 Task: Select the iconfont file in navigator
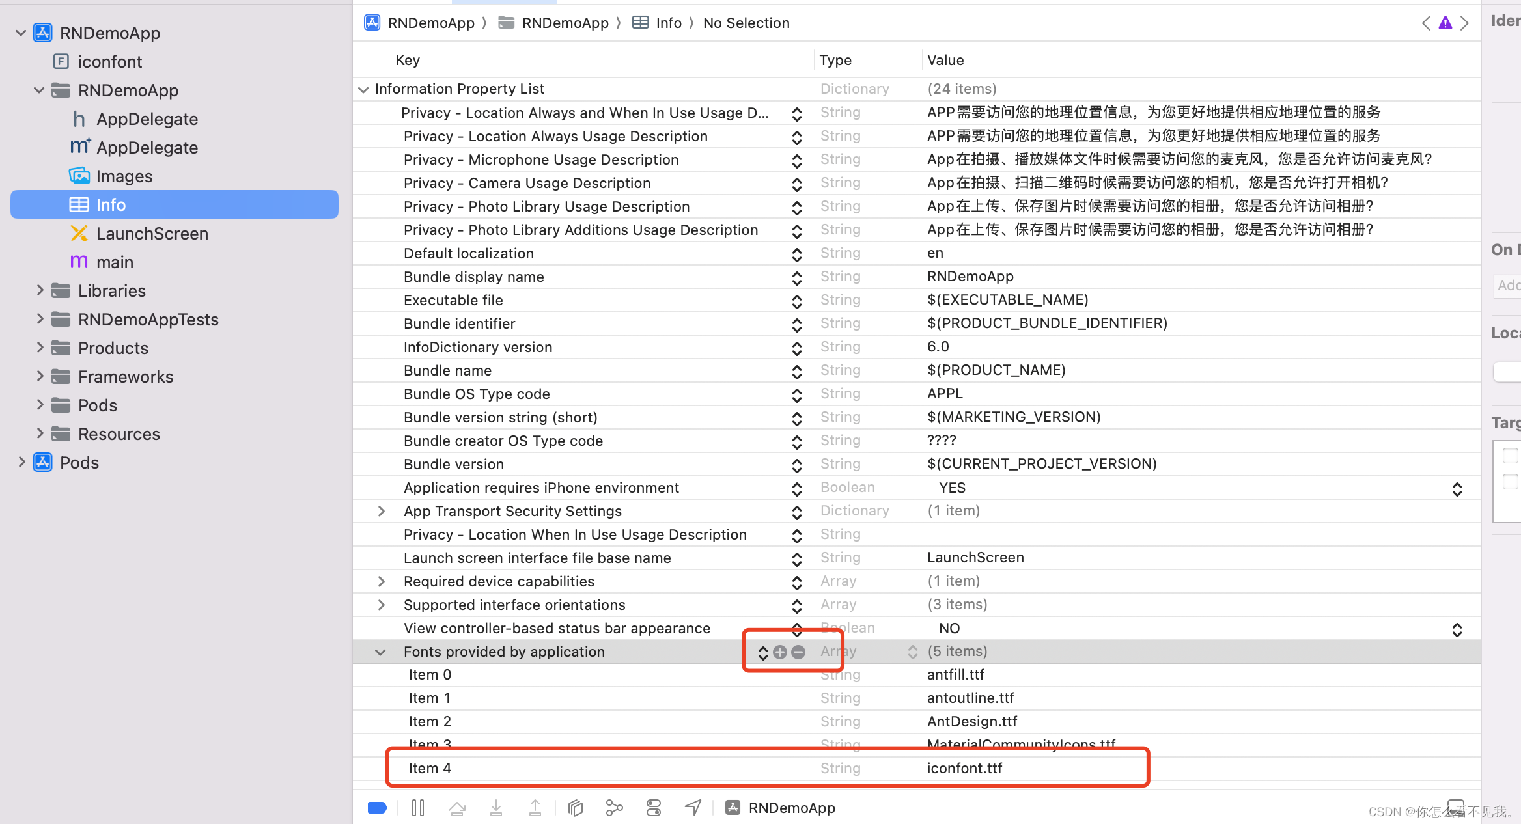pyautogui.click(x=109, y=62)
